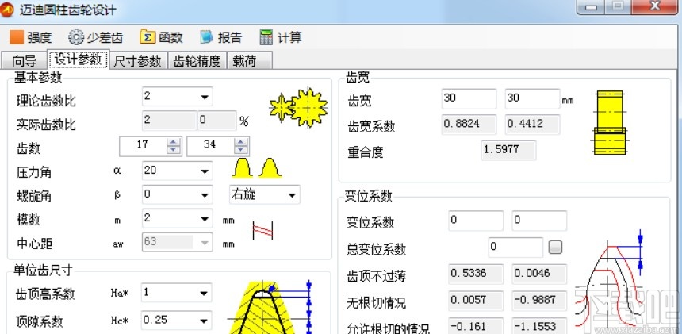682x334 pixels.
Task: Click the 齿顶不过薄 value 0.0046
Action: tap(539, 274)
